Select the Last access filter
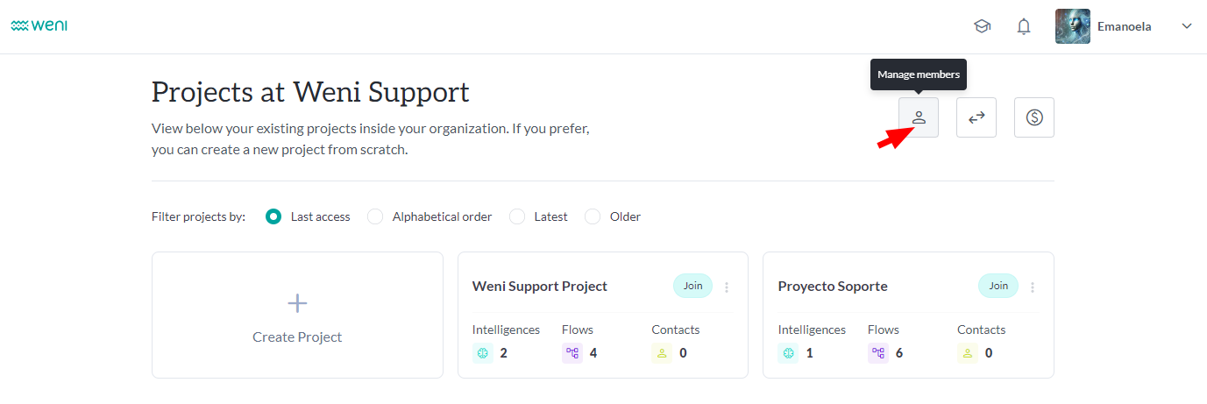 [x=273, y=216]
